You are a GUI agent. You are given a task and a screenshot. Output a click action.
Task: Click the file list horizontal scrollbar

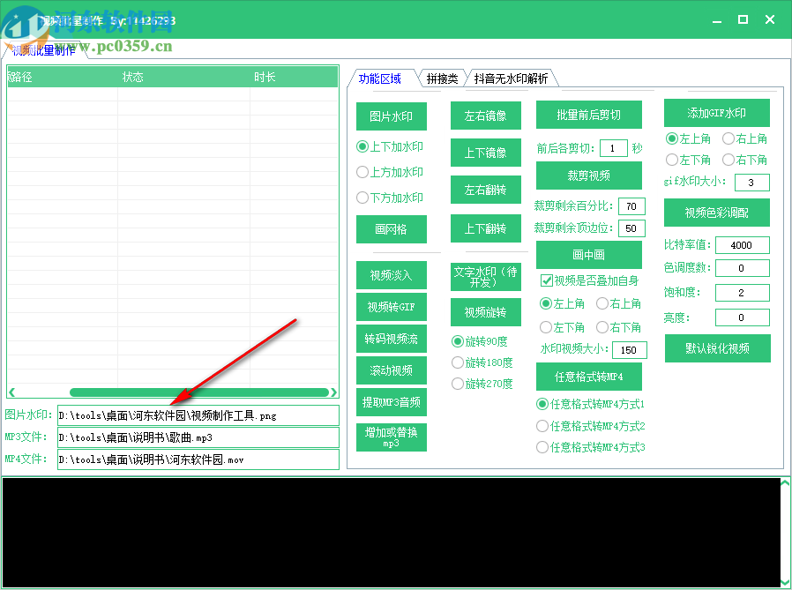coord(199,392)
